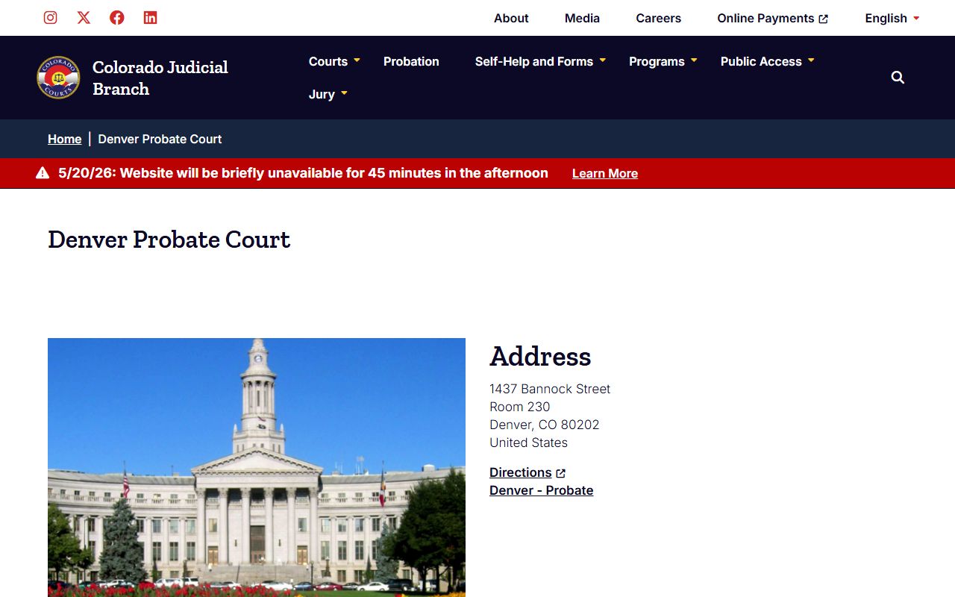
Task: Expand the Programs dropdown arrow
Action: point(694,60)
